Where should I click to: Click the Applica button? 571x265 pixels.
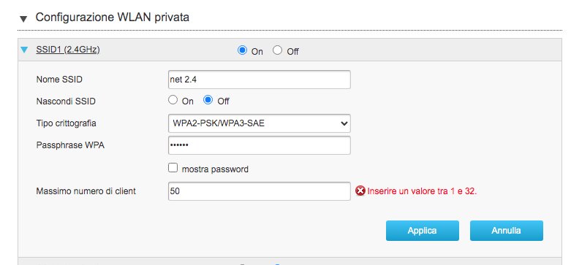[x=423, y=231]
